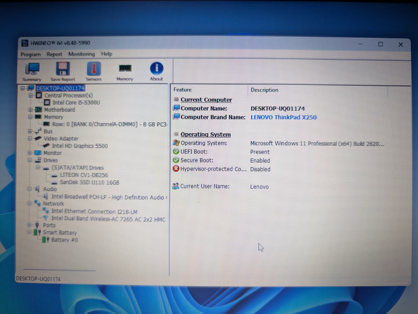Click the green Secure Boot check icon
This screenshot has width=418, height=314.
click(x=176, y=160)
